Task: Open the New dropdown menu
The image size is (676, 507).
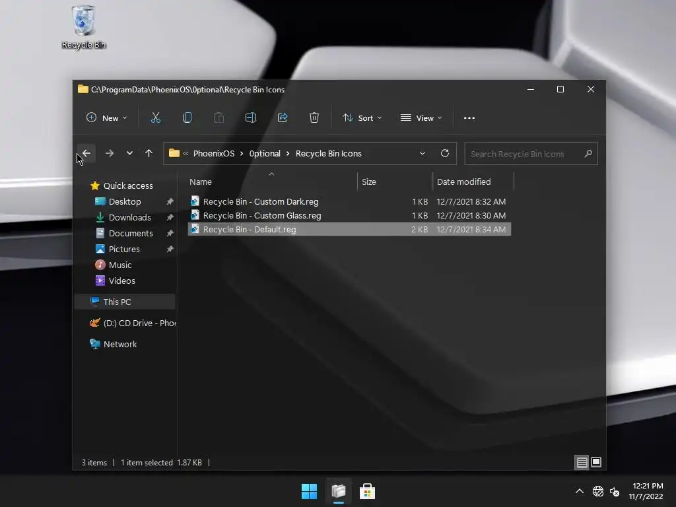Action: (x=107, y=118)
